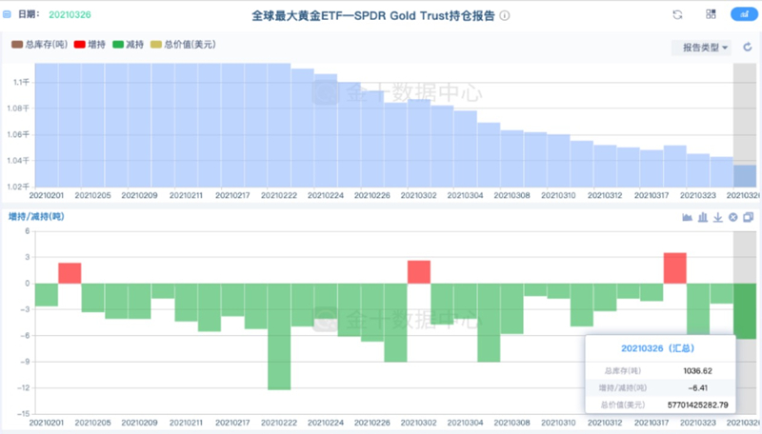Click the 20210222 label on top chart axis
762x434 pixels.
tap(279, 195)
